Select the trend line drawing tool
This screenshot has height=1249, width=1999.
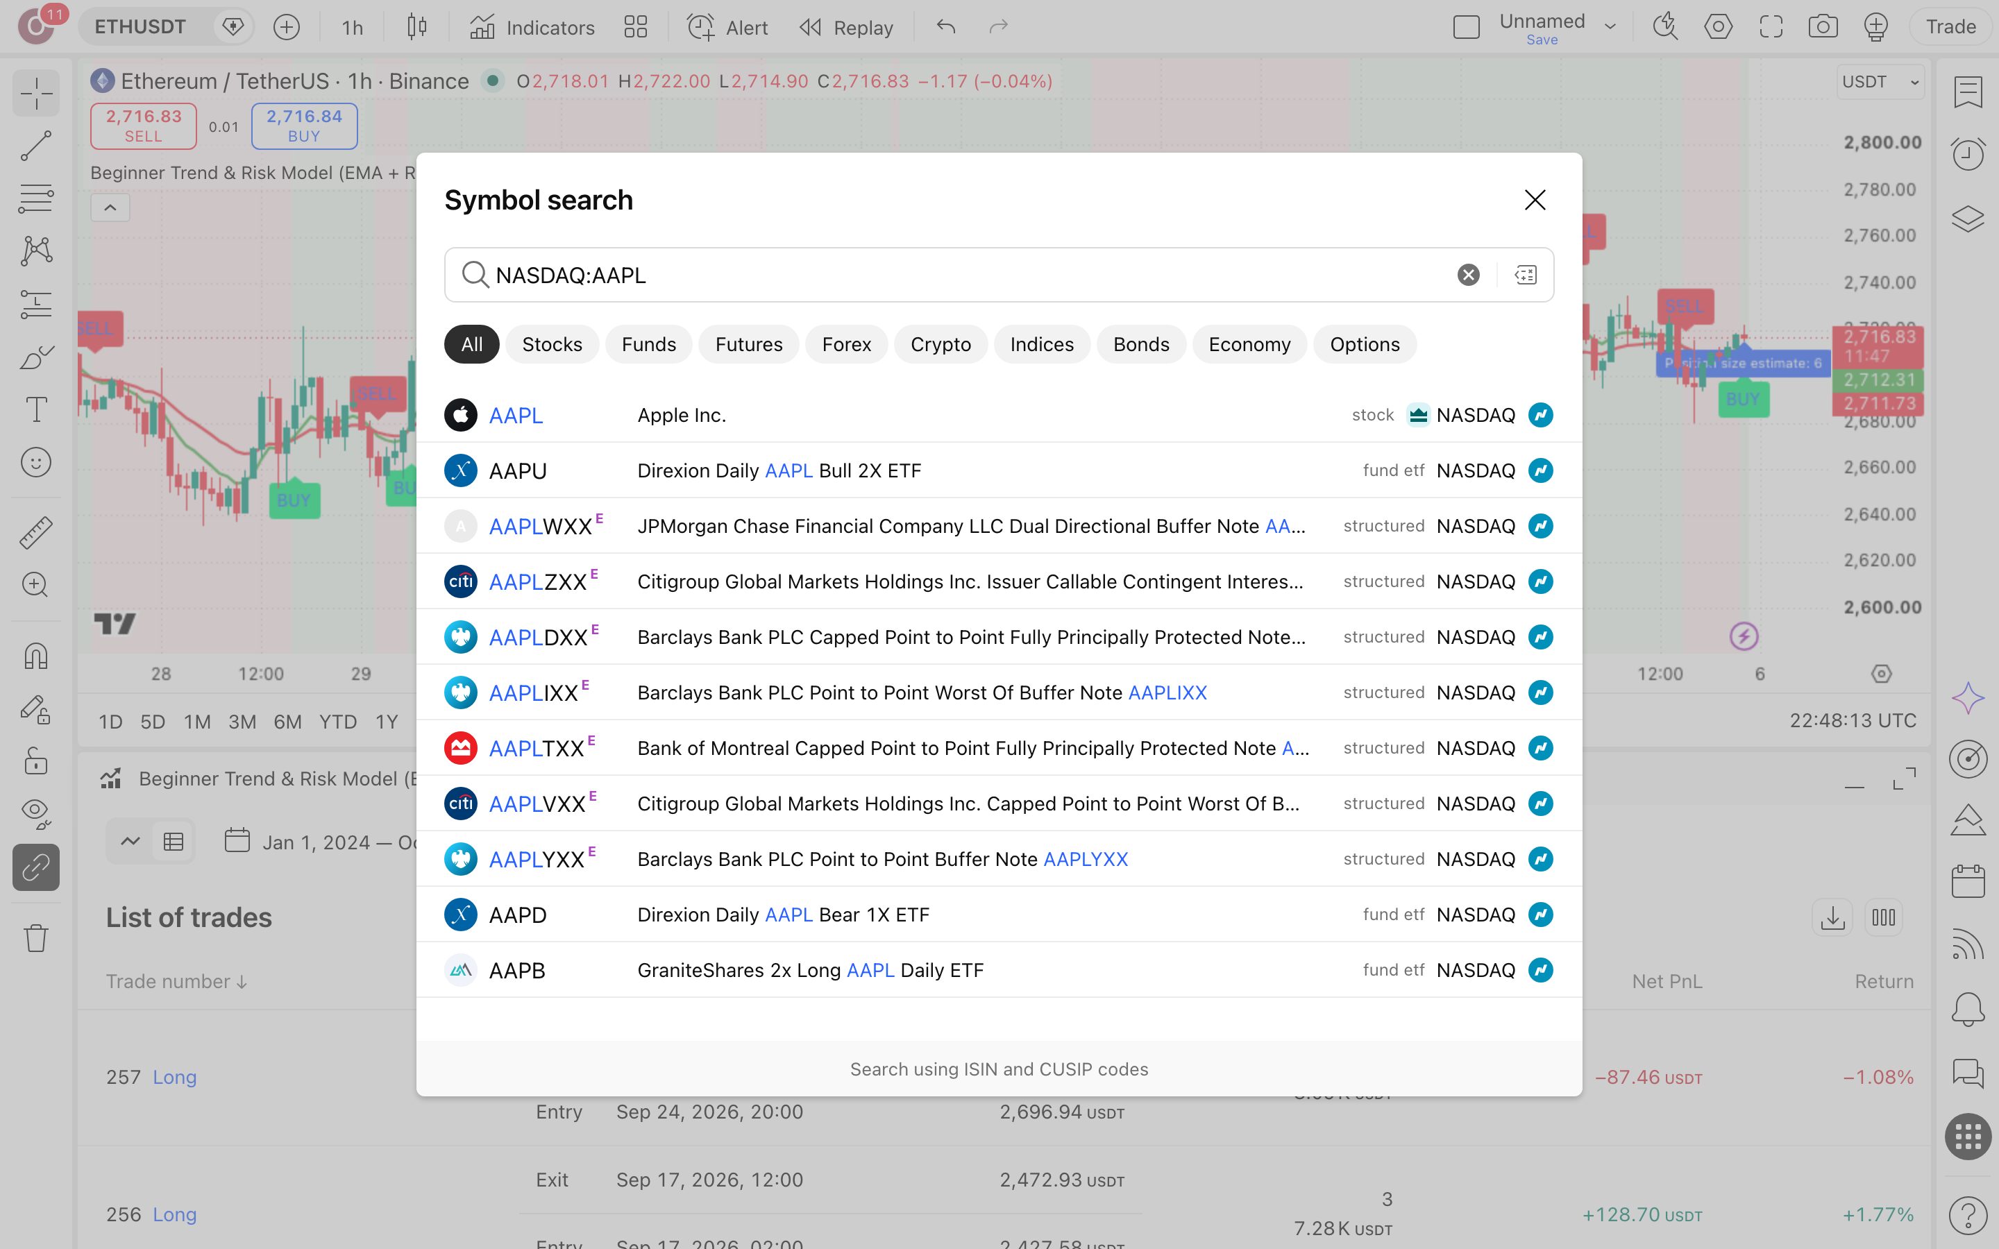35,146
